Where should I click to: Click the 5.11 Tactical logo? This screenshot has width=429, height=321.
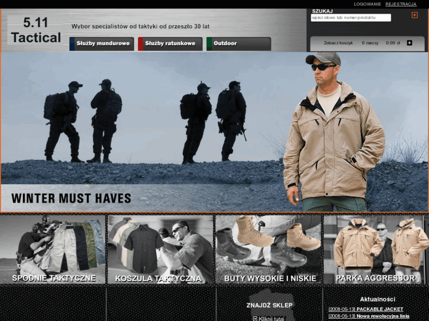(35, 30)
